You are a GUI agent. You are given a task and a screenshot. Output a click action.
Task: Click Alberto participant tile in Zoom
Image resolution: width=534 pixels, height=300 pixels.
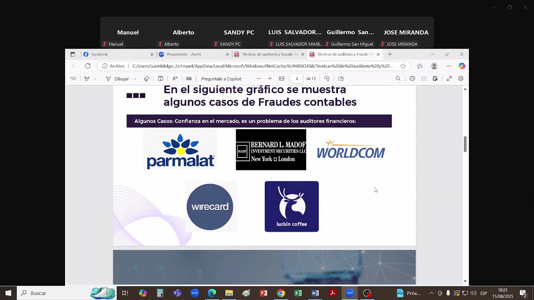coord(184,32)
